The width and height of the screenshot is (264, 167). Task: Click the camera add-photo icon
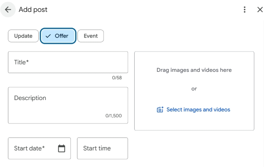pos(160,110)
